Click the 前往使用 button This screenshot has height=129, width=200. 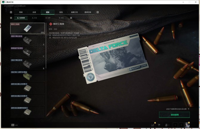(174, 115)
